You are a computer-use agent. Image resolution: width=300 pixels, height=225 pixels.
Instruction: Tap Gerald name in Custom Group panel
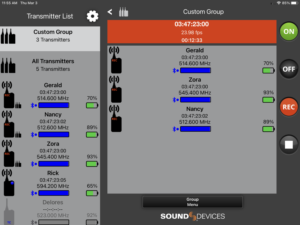195,50
